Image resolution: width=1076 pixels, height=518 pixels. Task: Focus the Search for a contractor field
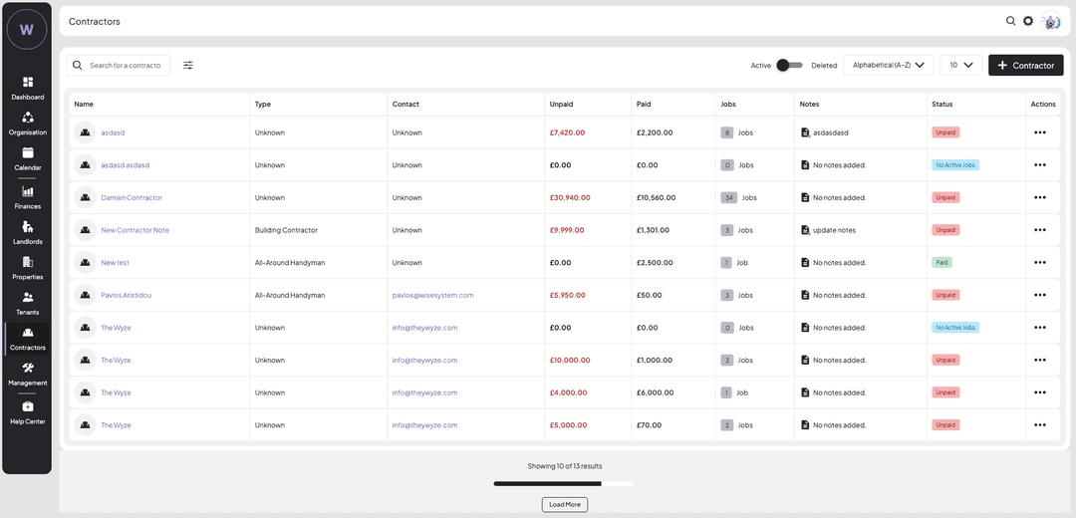(126, 66)
